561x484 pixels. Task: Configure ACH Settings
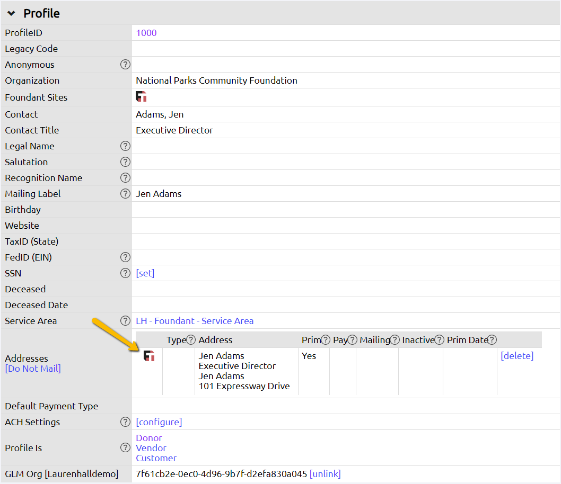click(159, 422)
